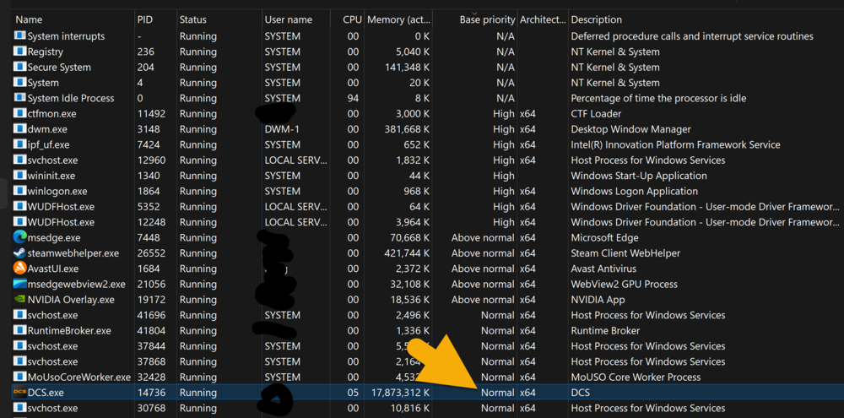Click msedge.exe's Above normal priority cell
Image resolution: width=844 pixels, height=418 pixels.
(483, 237)
